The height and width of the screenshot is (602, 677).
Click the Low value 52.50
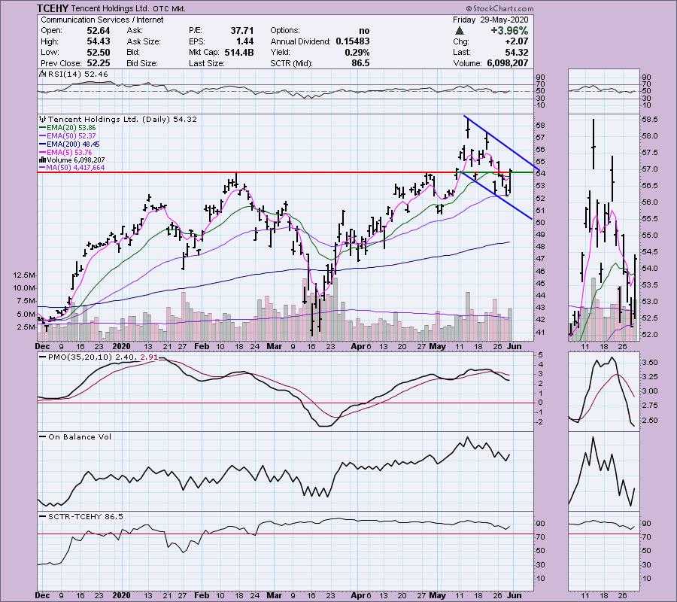(x=99, y=52)
